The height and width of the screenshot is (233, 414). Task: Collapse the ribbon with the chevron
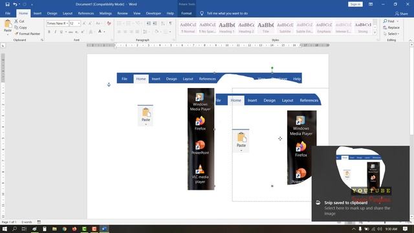tap(410, 40)
